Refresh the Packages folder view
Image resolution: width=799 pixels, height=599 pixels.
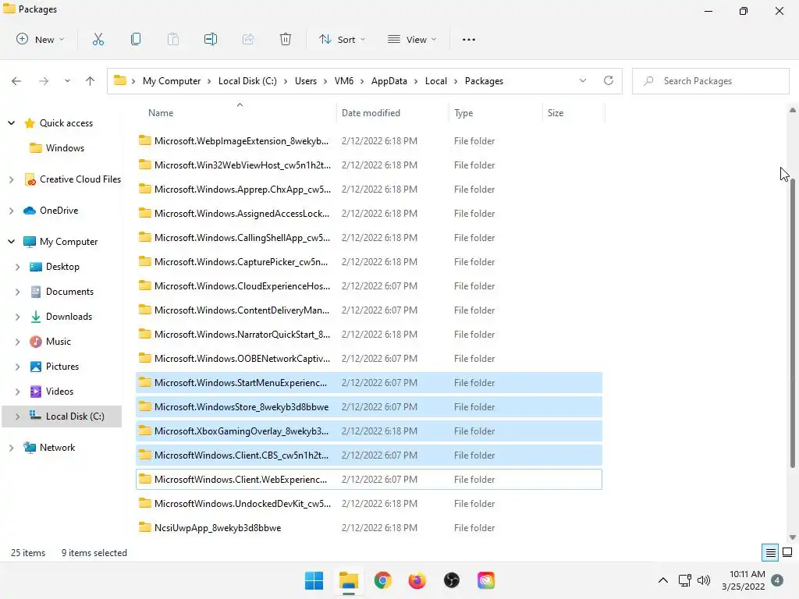tap(609, 80)
